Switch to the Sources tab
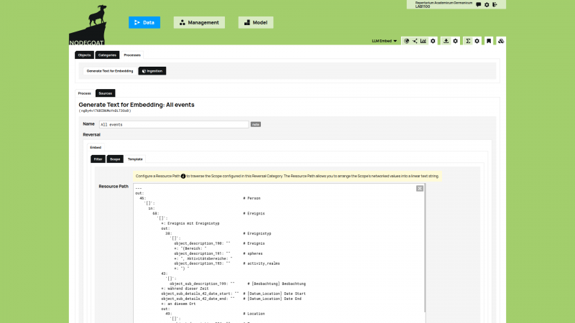This screenshot has height=323, width=575. (105, 93)
